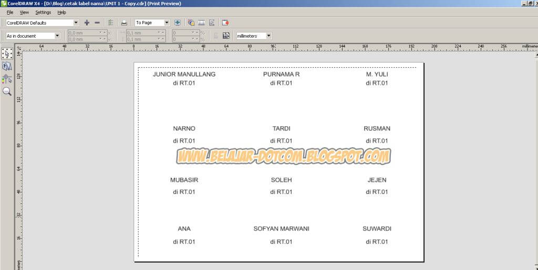Click the plus icon to save print style
The image size is (538, 270).
[87, 23]
